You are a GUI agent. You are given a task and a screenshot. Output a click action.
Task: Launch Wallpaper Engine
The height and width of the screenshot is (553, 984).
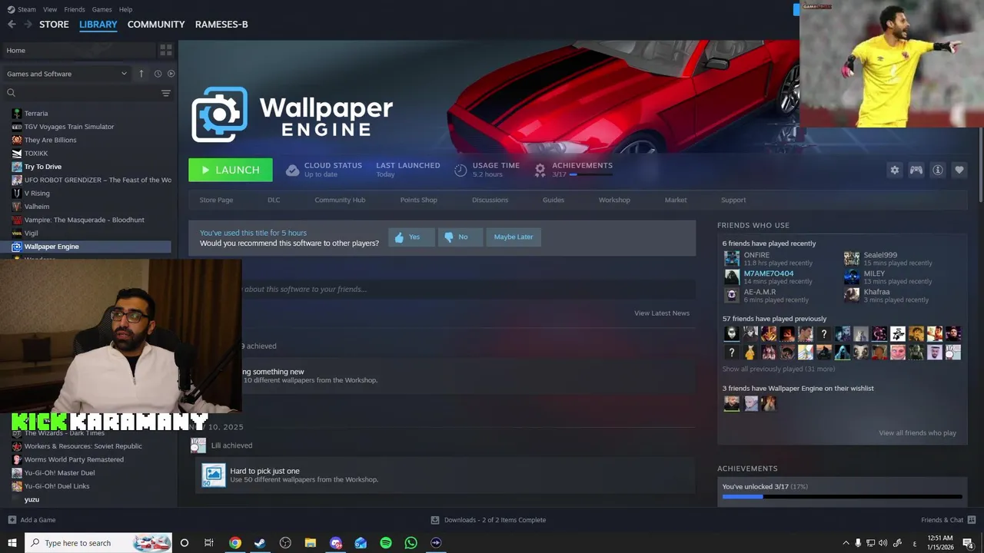[231, 170]
